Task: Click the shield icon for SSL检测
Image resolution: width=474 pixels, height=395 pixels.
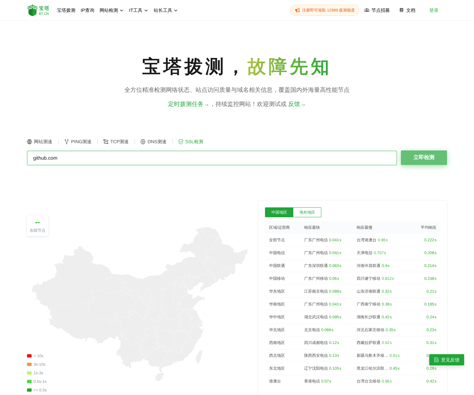Action: tap(181, 142)
